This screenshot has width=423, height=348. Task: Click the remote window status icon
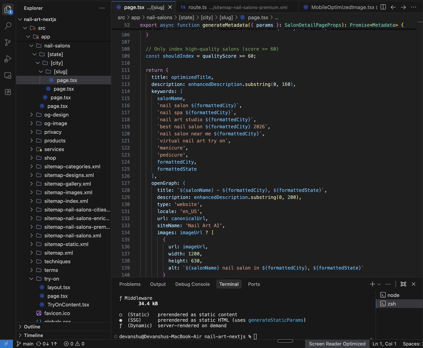pyautogui.click(x=6, y=344)
